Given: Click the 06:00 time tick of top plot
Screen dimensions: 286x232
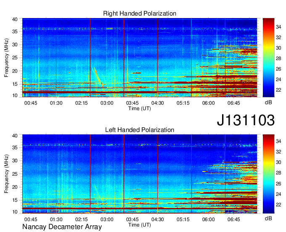Looking at the screenshot, I should click(208, 103).
